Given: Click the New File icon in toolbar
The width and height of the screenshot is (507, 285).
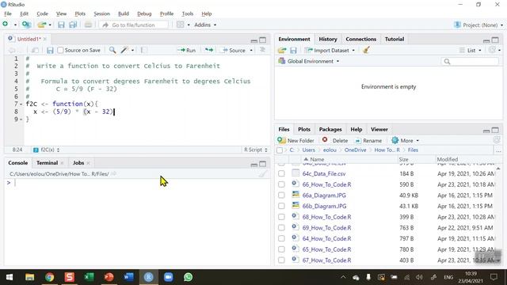Looking at the screenshot, I should 6,25.
